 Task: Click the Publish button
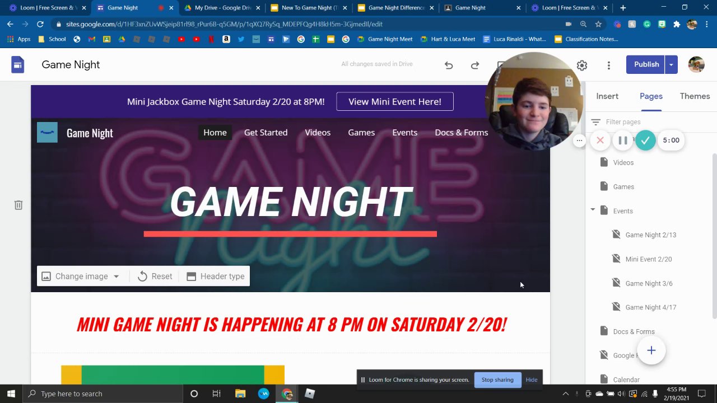[646, 64]
